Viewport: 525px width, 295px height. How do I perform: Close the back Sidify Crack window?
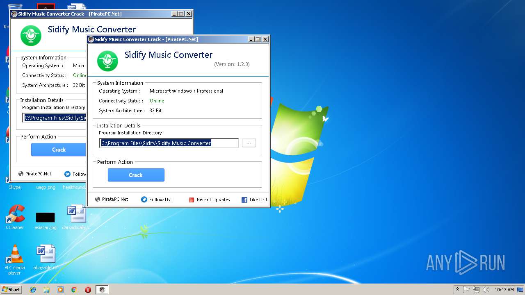pyautogui.click(x=188, y=14)
